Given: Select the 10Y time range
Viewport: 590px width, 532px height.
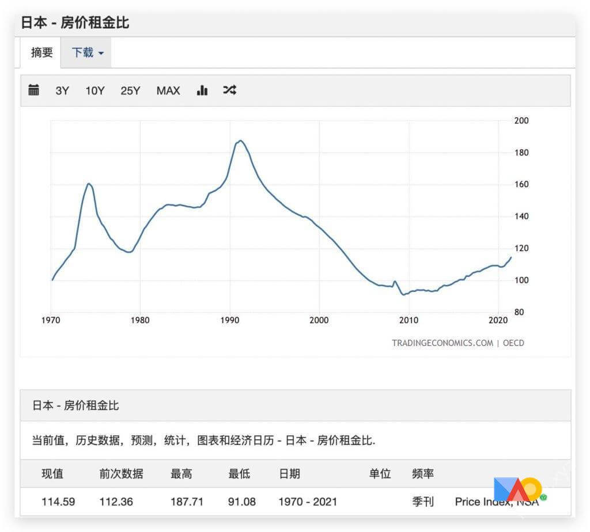Looking at the screenshot, I should [x=95, y=90].
